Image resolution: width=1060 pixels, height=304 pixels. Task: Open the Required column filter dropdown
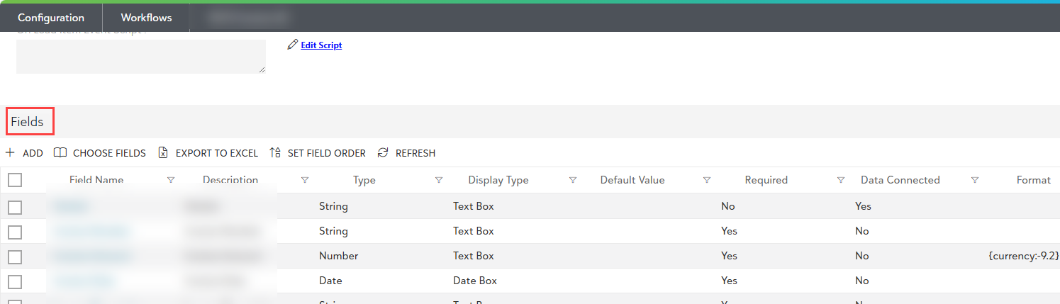coord(841,180)
